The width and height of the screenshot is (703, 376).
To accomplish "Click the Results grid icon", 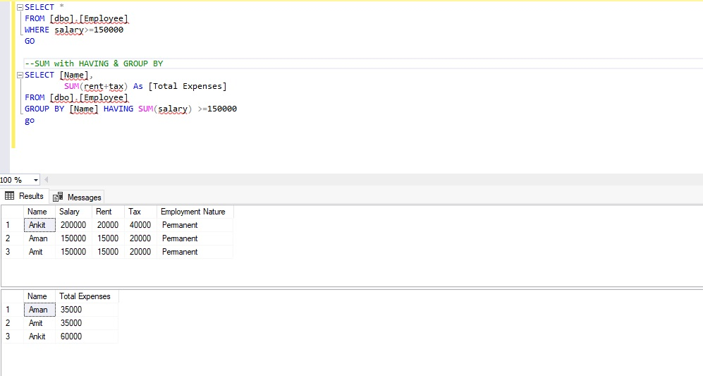I will [9, 196].
